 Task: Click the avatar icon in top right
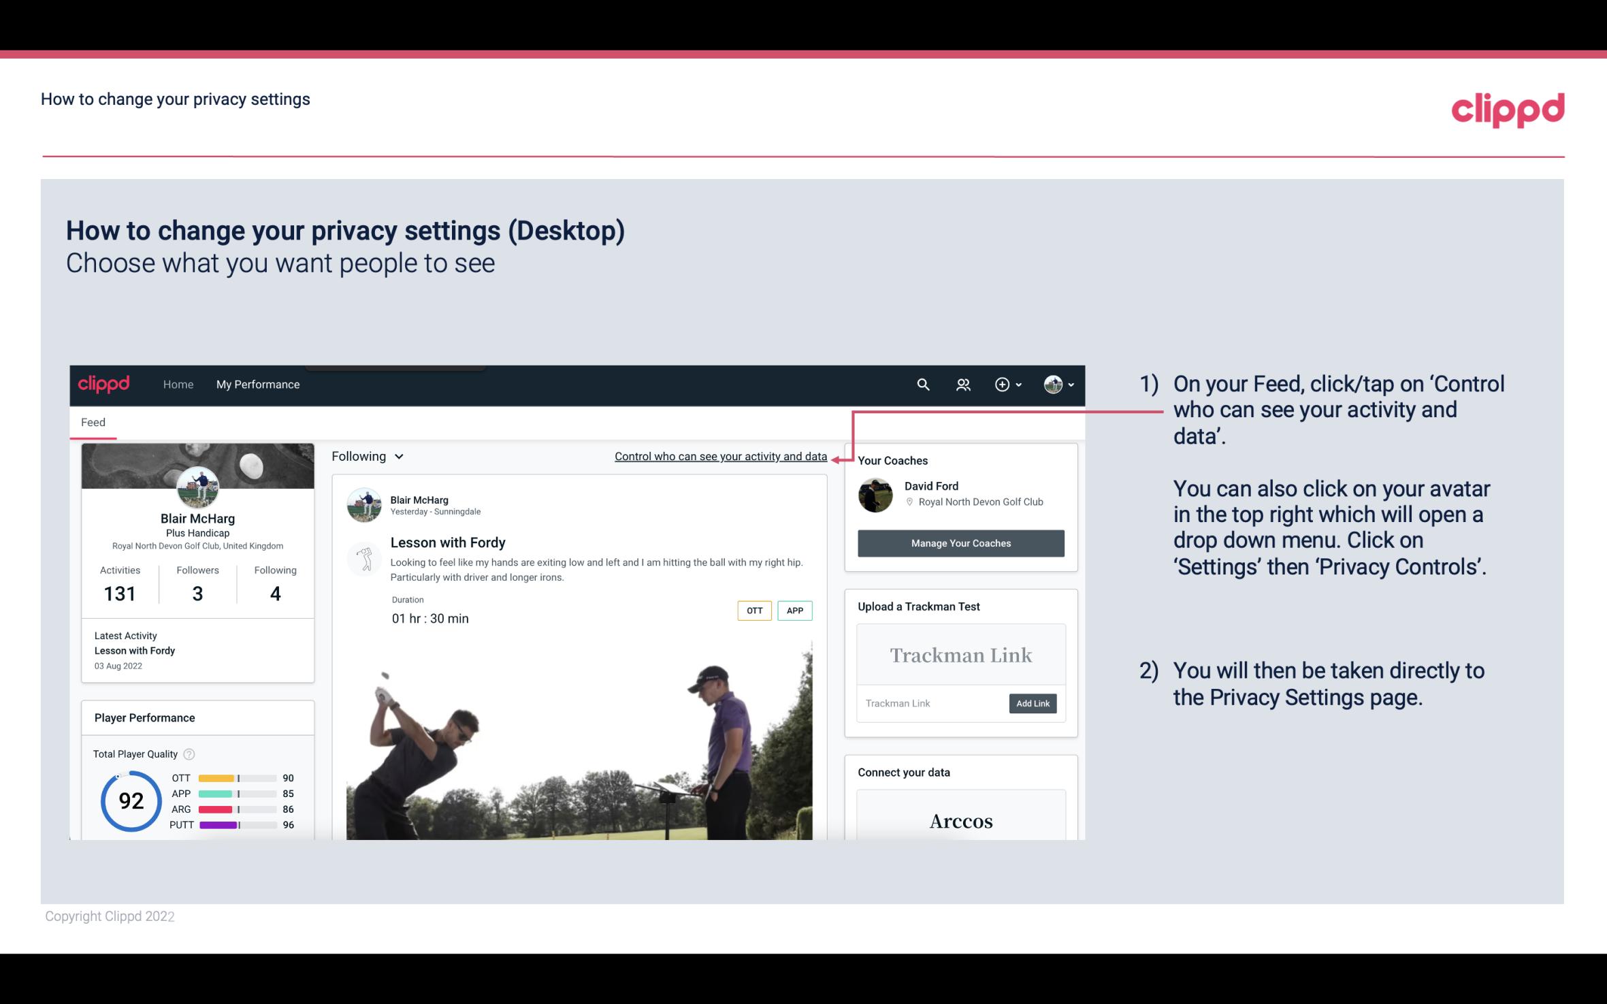(1051, 384)
